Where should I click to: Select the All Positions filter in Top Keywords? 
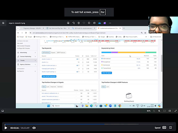point(46,53)
